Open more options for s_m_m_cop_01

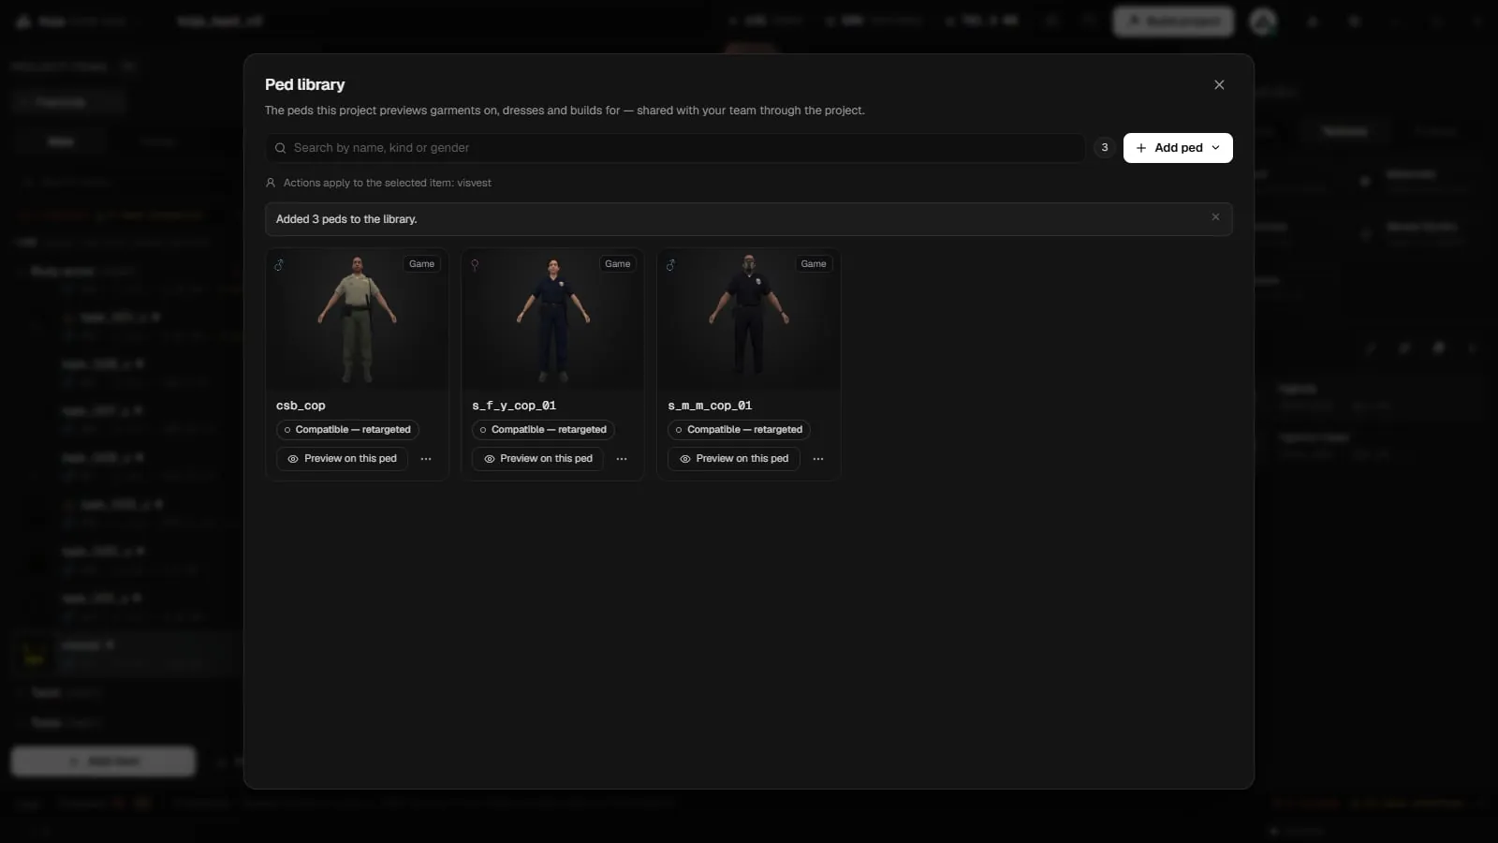click(x=818, y=459)
